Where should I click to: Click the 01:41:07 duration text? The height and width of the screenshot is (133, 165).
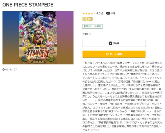coord(11,70)
